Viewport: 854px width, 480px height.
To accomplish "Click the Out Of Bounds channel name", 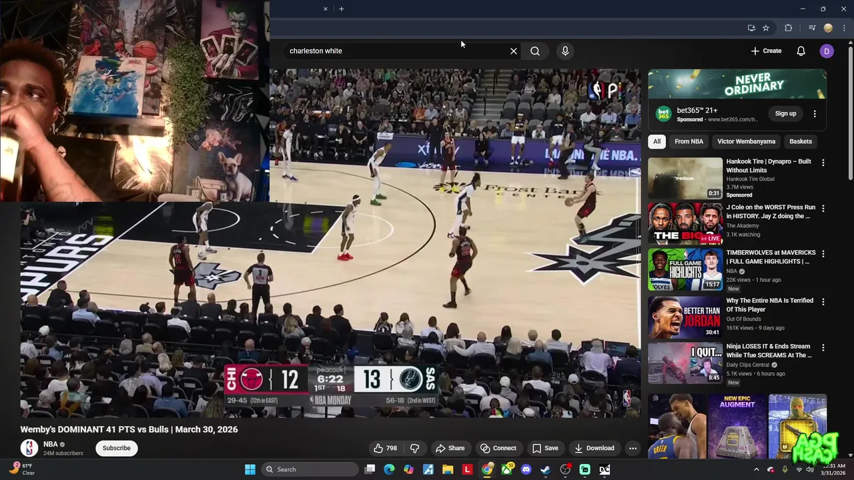I will [743, 319].
